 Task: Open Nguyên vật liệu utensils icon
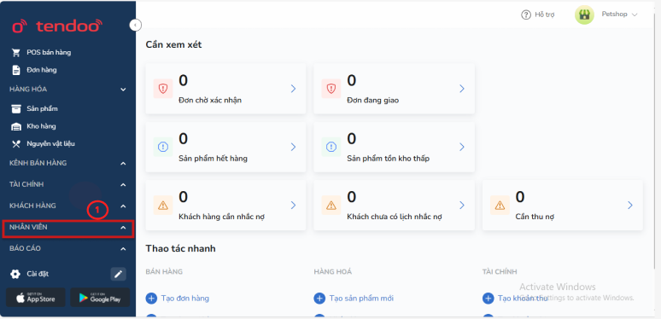click(x=16, y=144)
